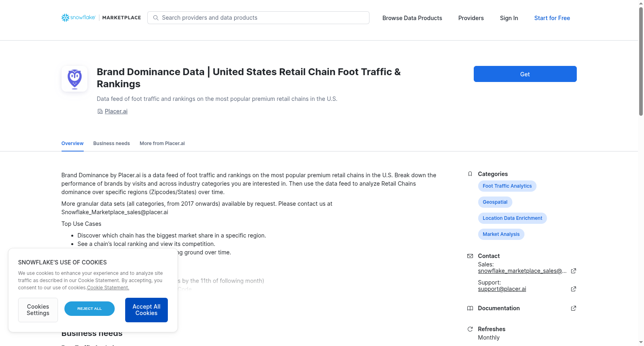
Task: Open Cookies Settings
Action: [x=38, y=310]
